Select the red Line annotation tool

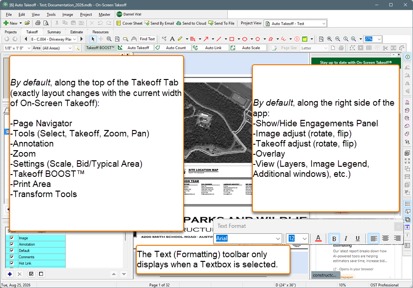click(218, 39)
